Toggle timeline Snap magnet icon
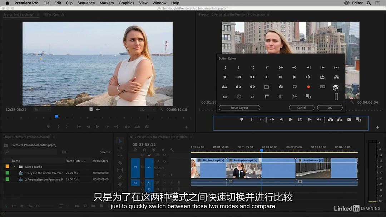The width and height of the screenshot is (386, 217). click(x=144, y=150)
